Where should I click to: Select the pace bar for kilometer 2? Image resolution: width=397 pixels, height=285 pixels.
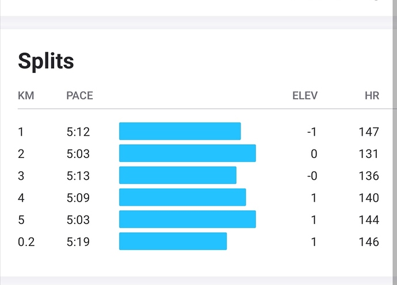[x=187, y=153]
